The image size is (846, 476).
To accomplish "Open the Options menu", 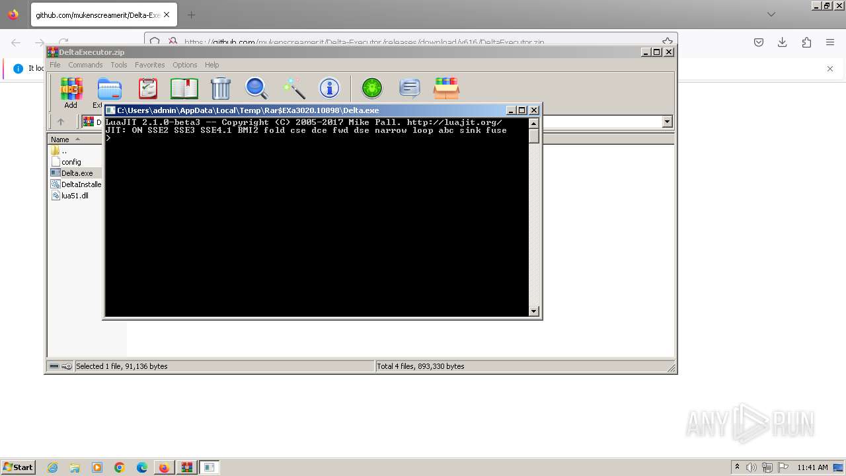I will (x=185, y=65).
